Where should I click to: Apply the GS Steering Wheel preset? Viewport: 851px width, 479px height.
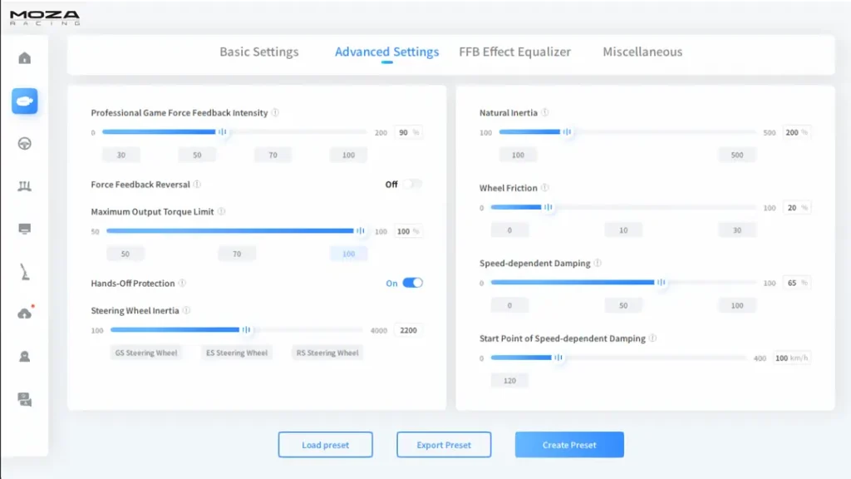coord(147,352)
